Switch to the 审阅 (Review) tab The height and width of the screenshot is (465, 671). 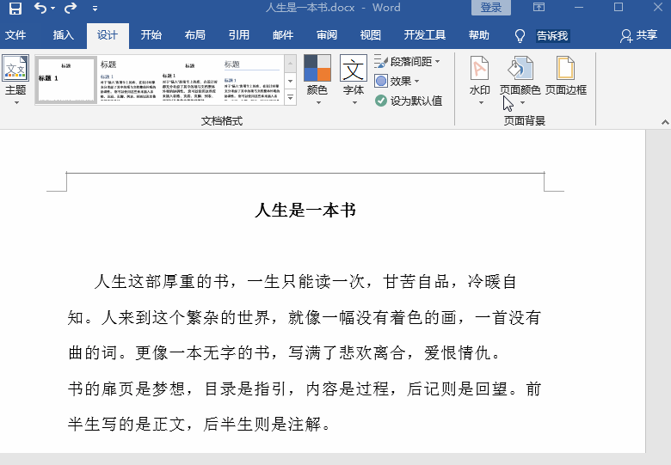tap(327, 36)
